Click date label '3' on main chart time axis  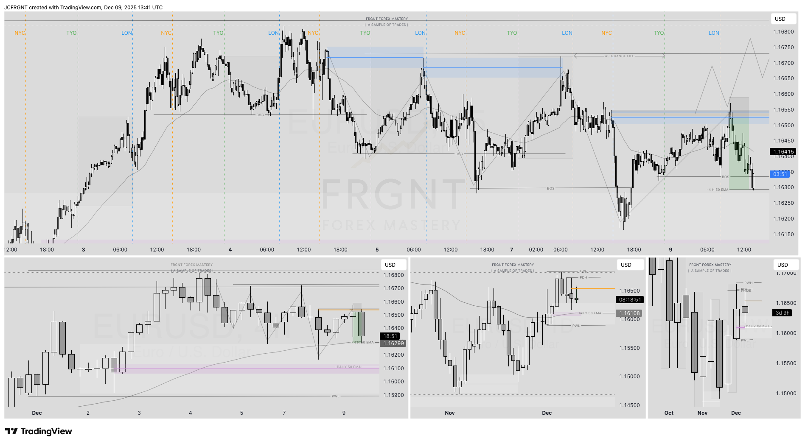click(83, 250)
